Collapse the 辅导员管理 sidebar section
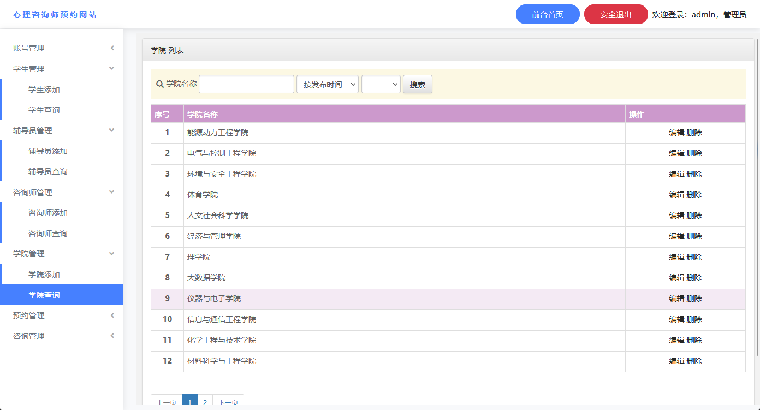760x410 pixels. (x=61, y=131)
